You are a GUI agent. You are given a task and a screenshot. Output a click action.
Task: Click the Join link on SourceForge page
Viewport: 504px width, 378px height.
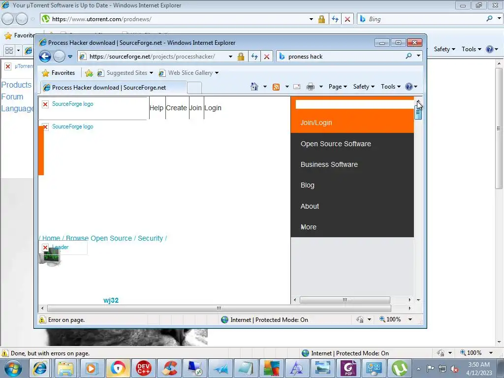pyautogui.click(x=195, y=108)
